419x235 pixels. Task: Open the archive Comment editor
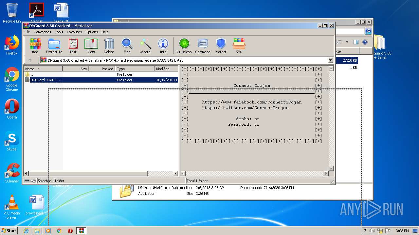(203, 46)
